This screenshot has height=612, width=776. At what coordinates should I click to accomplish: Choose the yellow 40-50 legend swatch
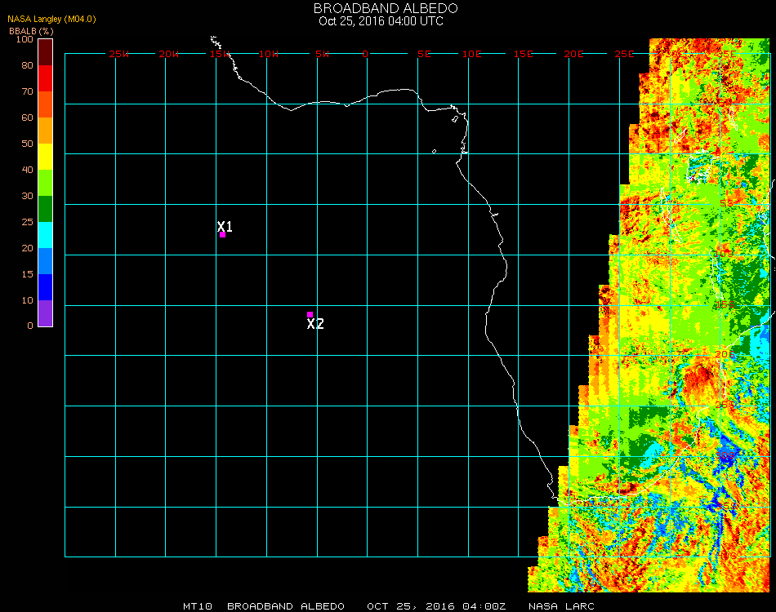(45, 157)
